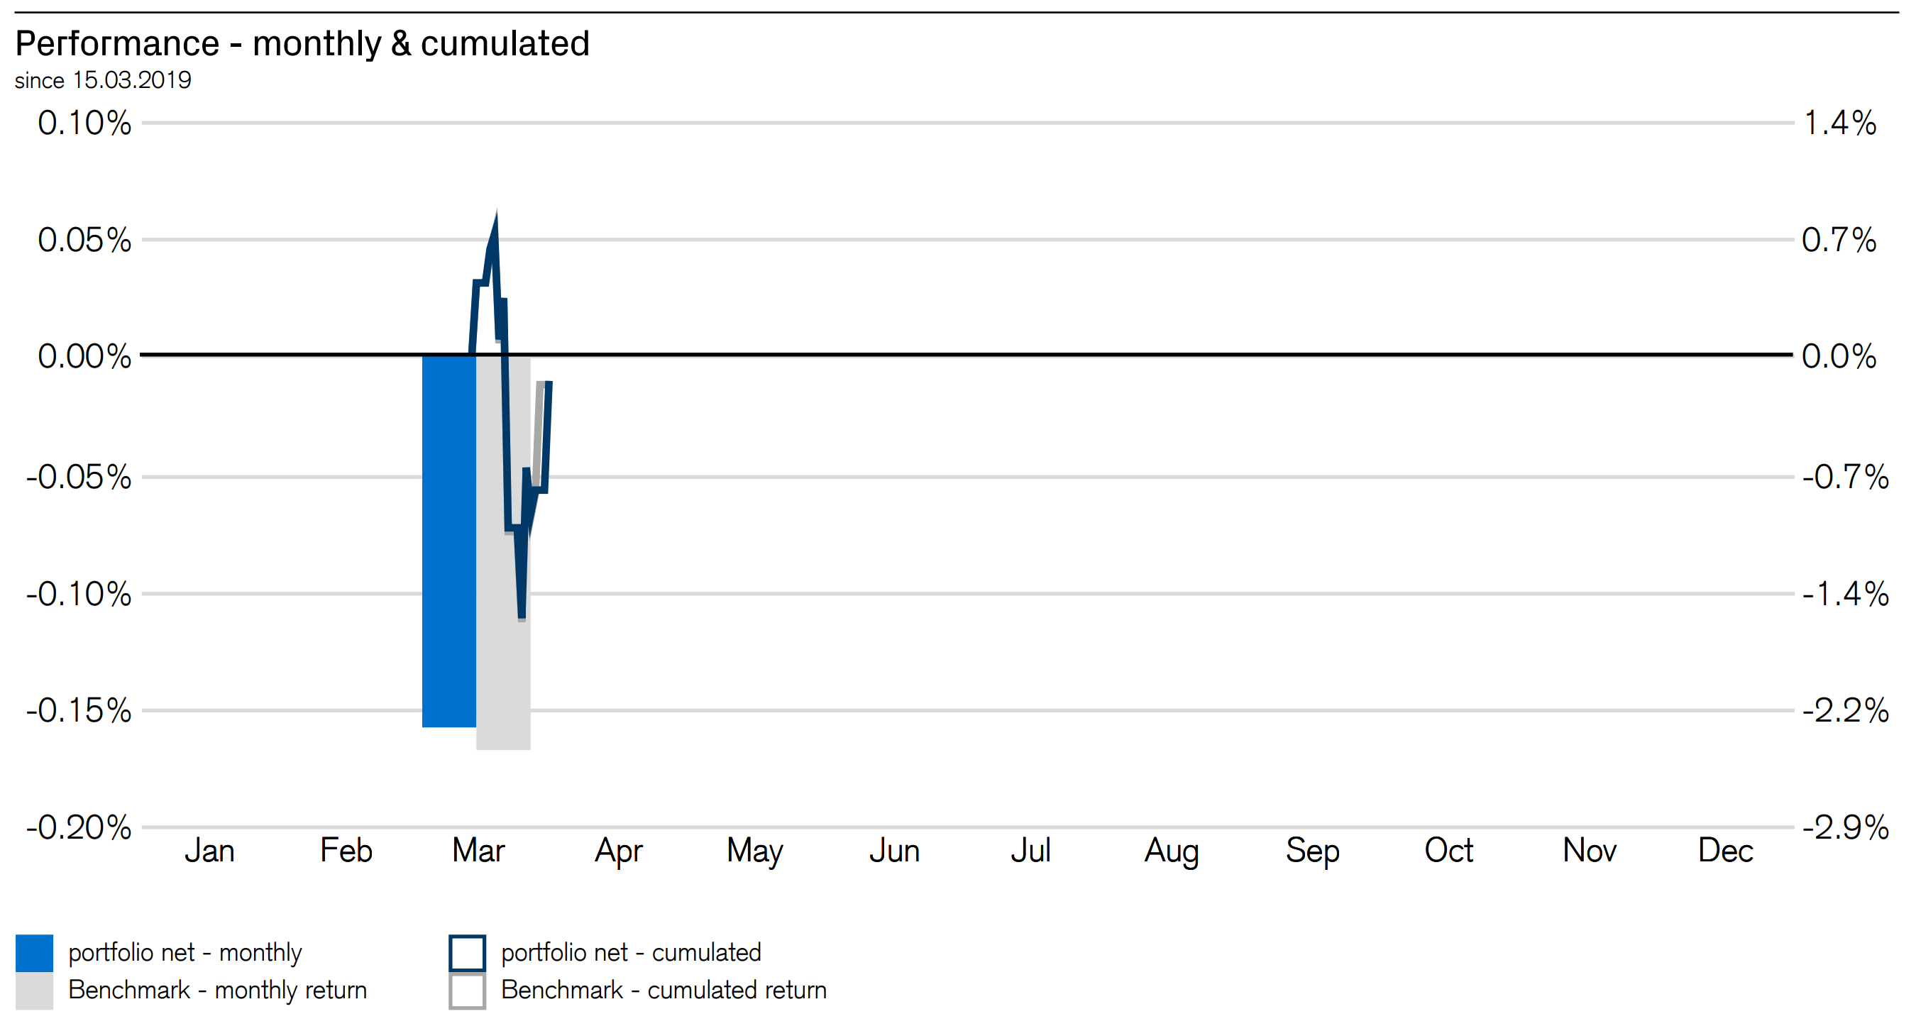Select the Apr label on the month axis

click(x=618, y=851)
